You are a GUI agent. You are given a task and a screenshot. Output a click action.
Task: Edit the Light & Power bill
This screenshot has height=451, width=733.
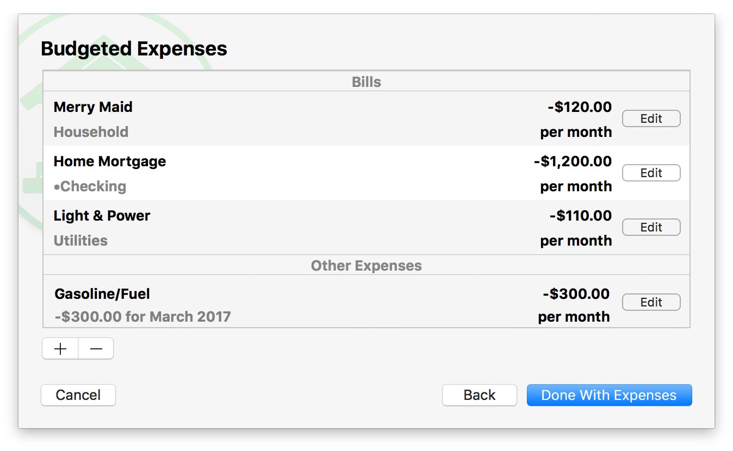click(x=651, y=227)
